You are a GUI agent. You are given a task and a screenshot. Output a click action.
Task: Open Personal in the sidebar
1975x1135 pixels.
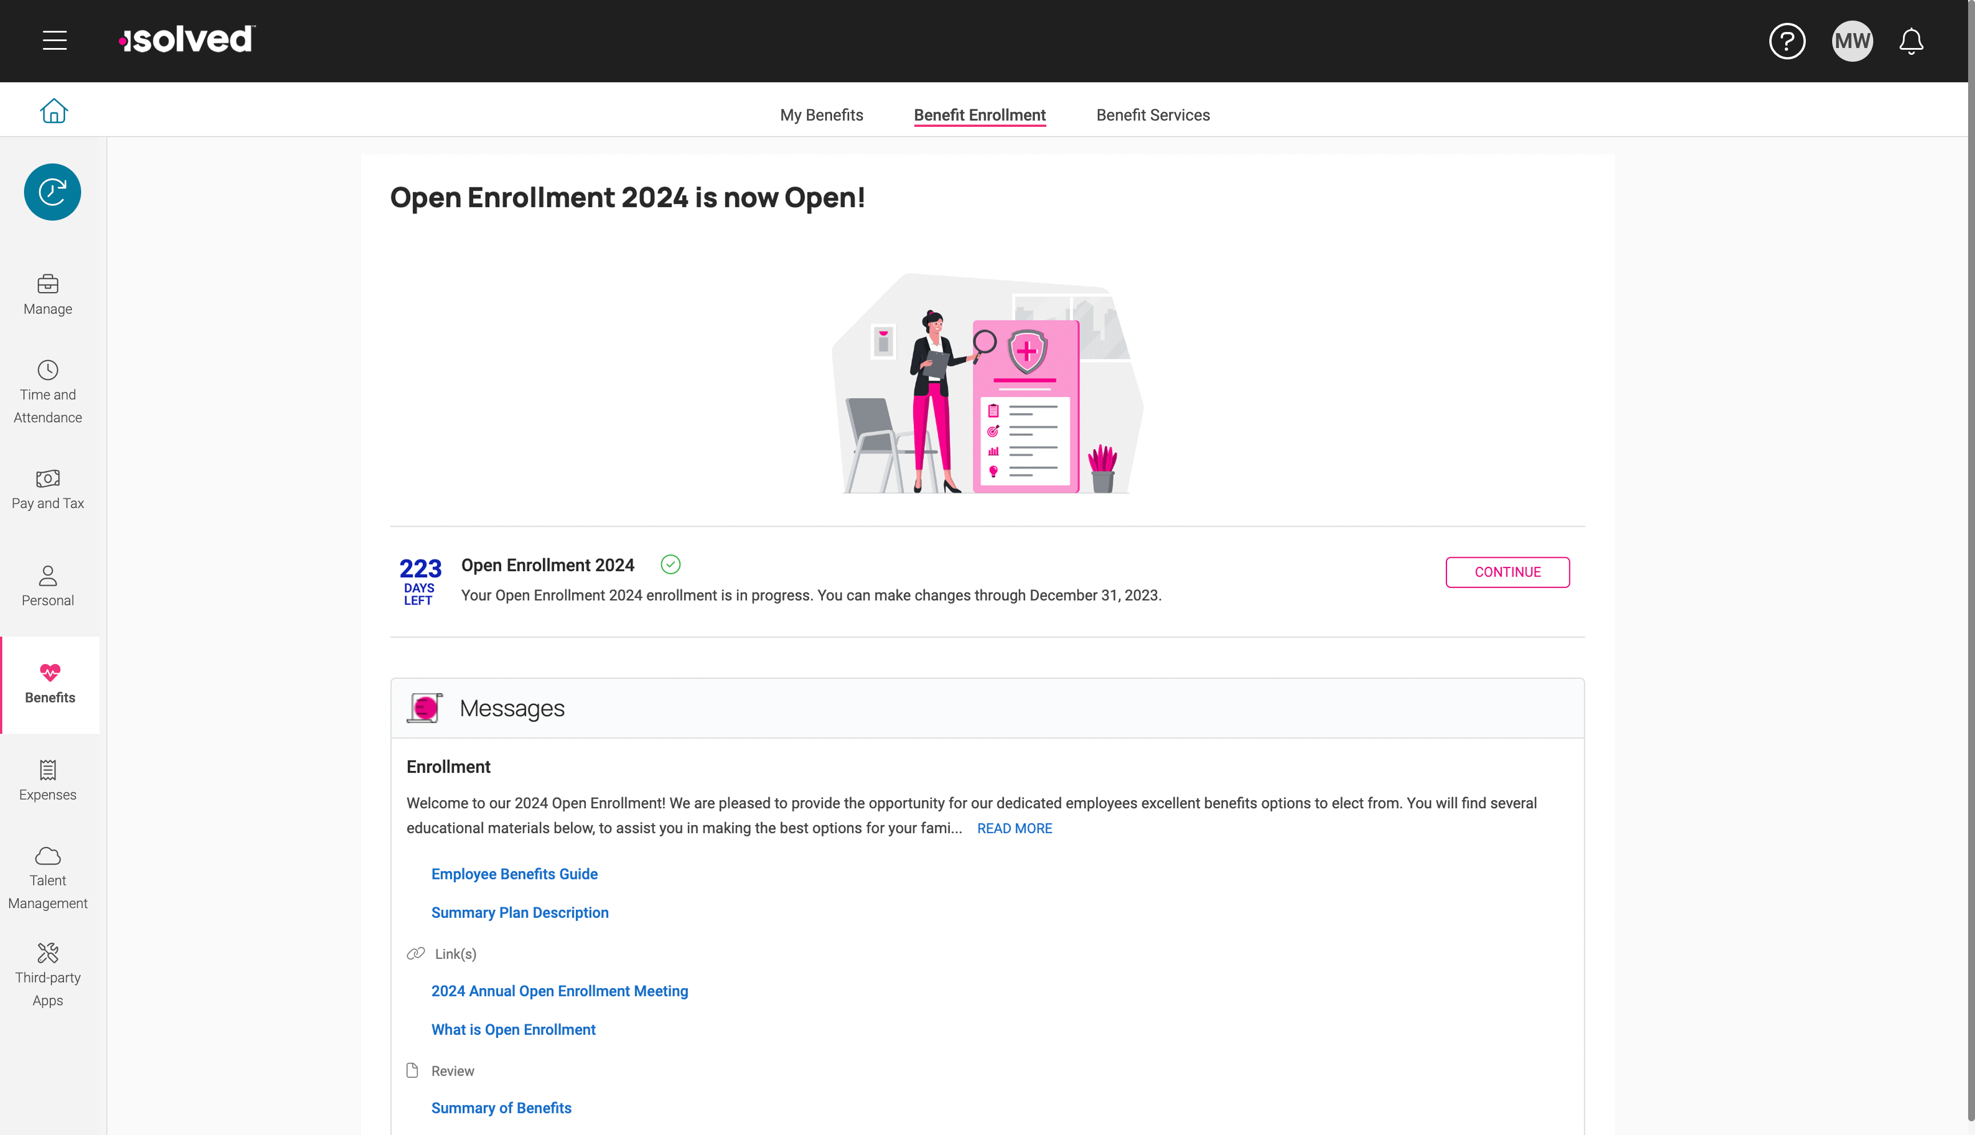coord(47,586)
